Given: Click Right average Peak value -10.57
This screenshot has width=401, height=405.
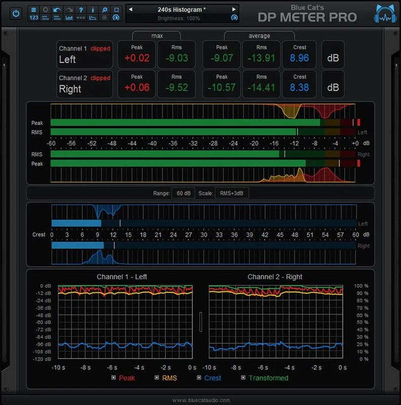Looking at the screenshot, I should pos(222,88).
